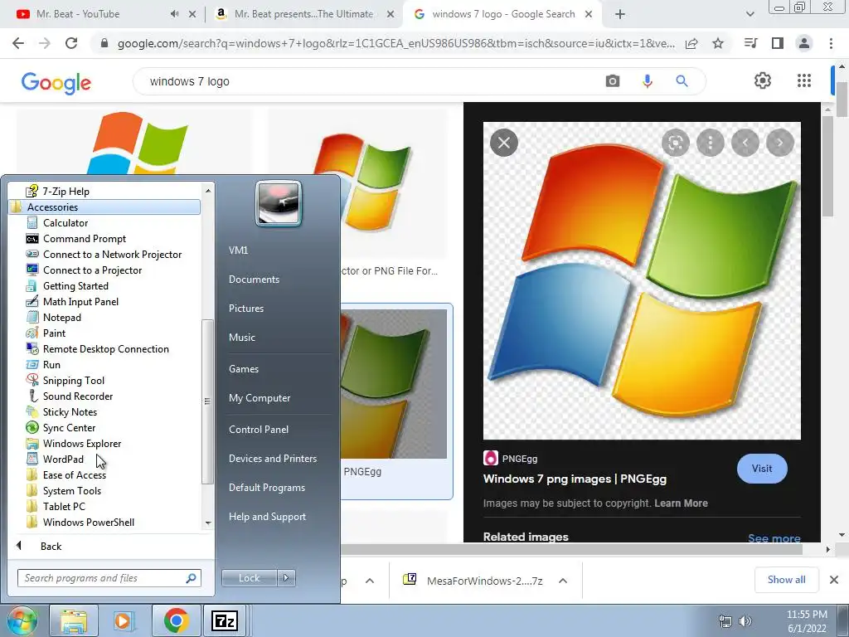This screenshot has width=849, height=637.
Task: Open Getting Started
Action: pyautogui.click(x=75, y=285)
